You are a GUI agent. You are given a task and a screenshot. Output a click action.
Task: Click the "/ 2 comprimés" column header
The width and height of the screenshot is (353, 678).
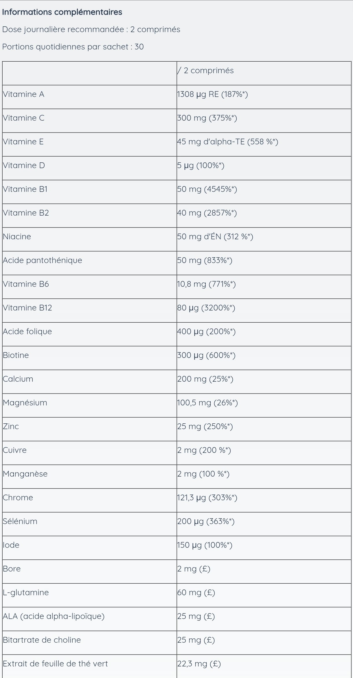(x=206, y=71)
